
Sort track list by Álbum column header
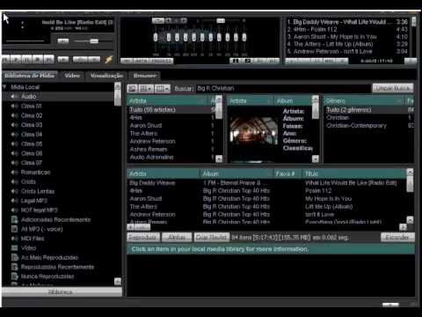[x=236, y=173]
